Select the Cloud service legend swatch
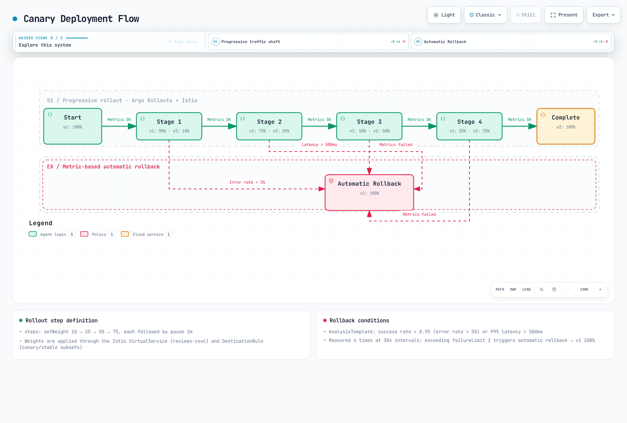 [x=125, y=234]
